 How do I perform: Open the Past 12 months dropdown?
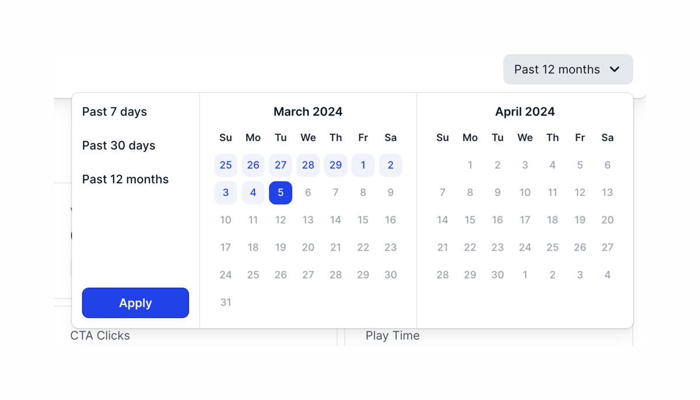568,69
